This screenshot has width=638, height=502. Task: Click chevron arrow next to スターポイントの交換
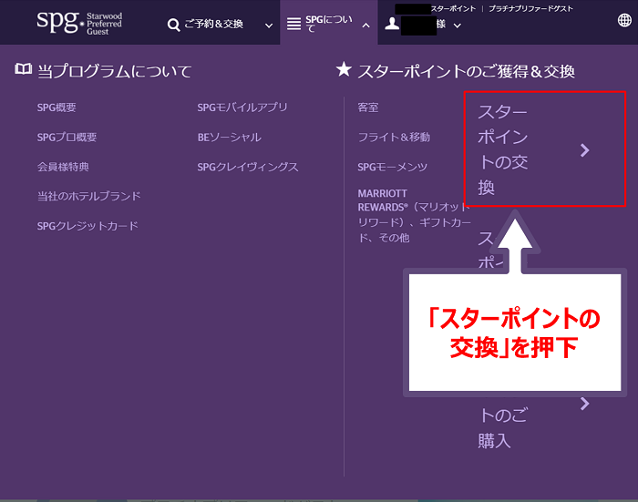tap(585, 150)
